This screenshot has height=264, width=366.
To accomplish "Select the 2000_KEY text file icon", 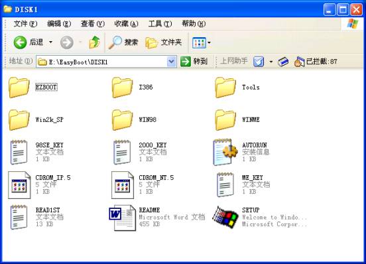I will click(x=122, y=152).
